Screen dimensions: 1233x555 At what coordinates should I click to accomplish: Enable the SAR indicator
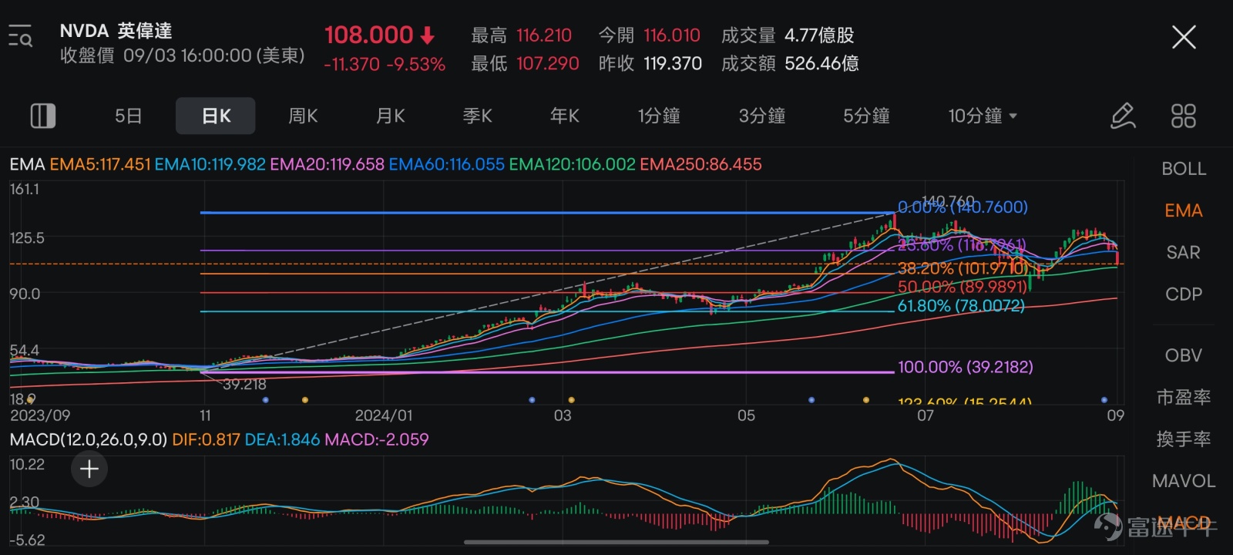point(1184,252)
